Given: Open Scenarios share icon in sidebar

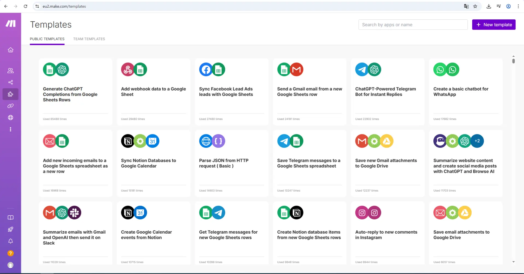Looking at the screenshot, I should [10, 82].
